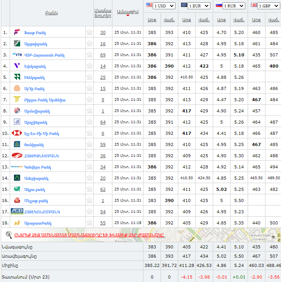This screenshot has height=282, width=281.
Task: Click the fluctuation value -4.15
Action: pos(186,277)
